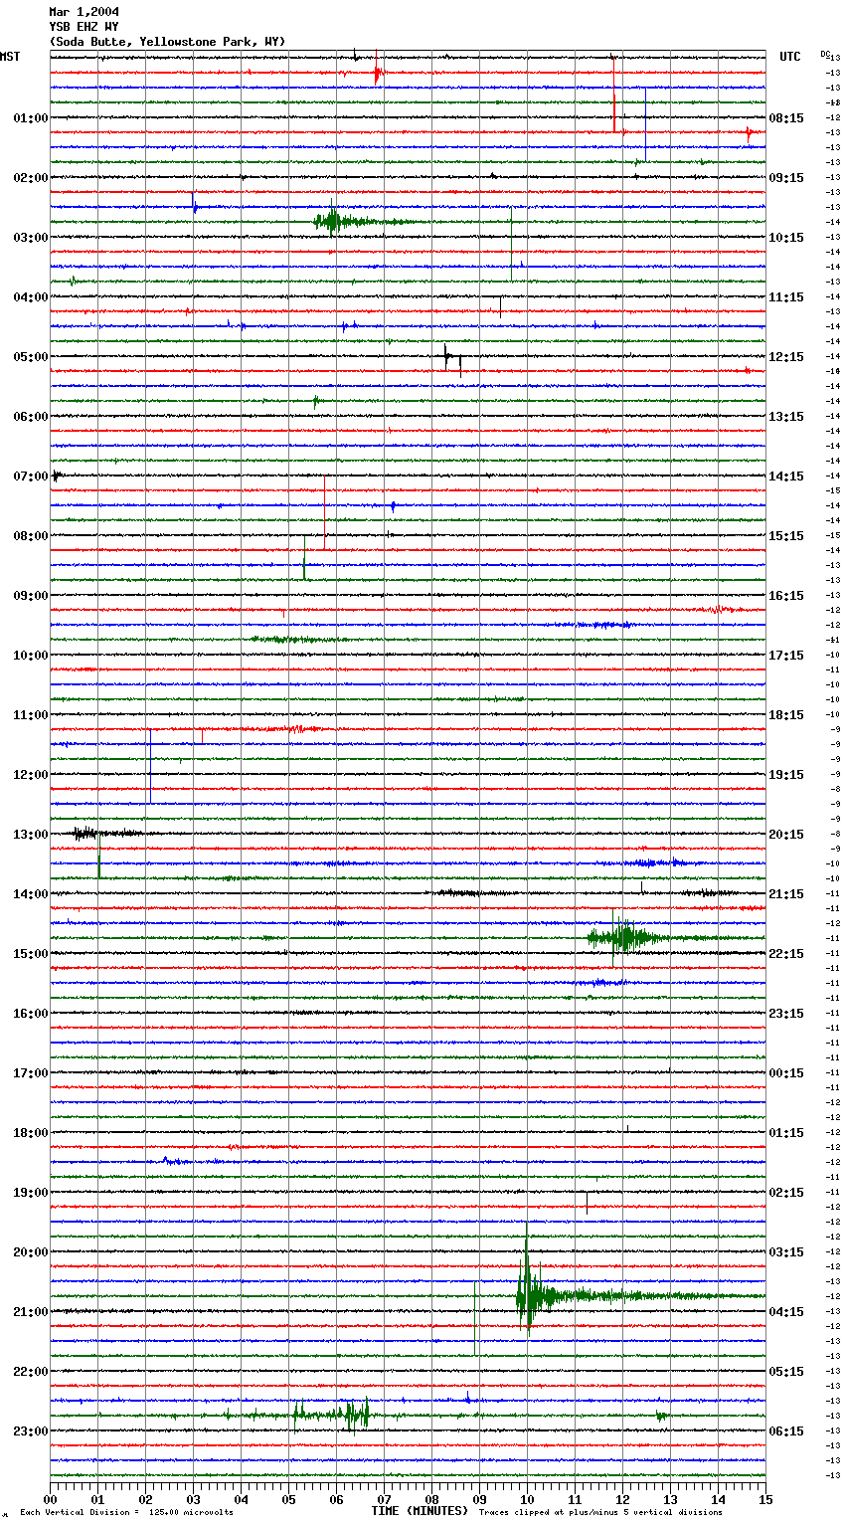Screen dimensions: 845x1526
Task: Click the '00:15' UTC row label
Action: 786,1073
